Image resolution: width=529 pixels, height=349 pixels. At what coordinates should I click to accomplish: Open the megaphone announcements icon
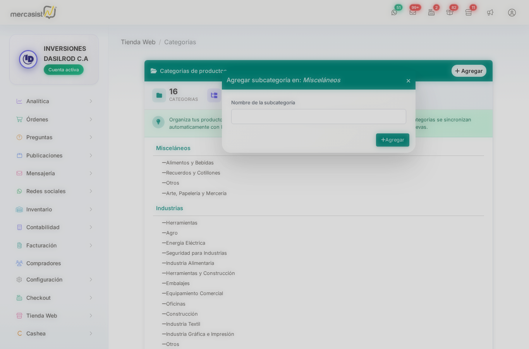pyautogui.click(x=490, y=12)
